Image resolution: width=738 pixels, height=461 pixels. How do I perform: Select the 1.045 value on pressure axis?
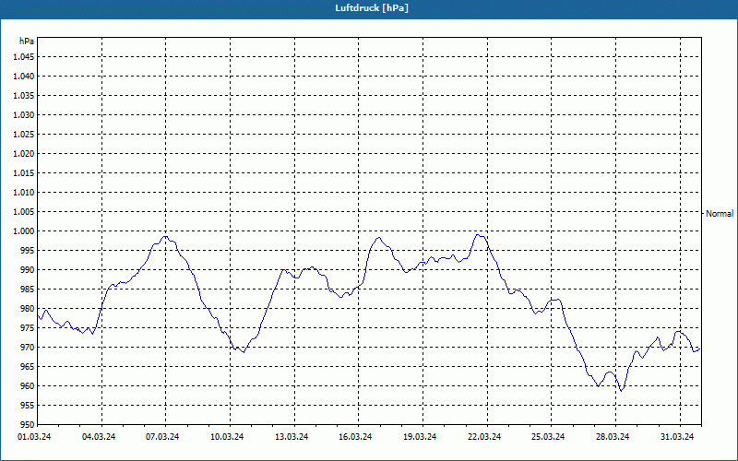(23, 57)
